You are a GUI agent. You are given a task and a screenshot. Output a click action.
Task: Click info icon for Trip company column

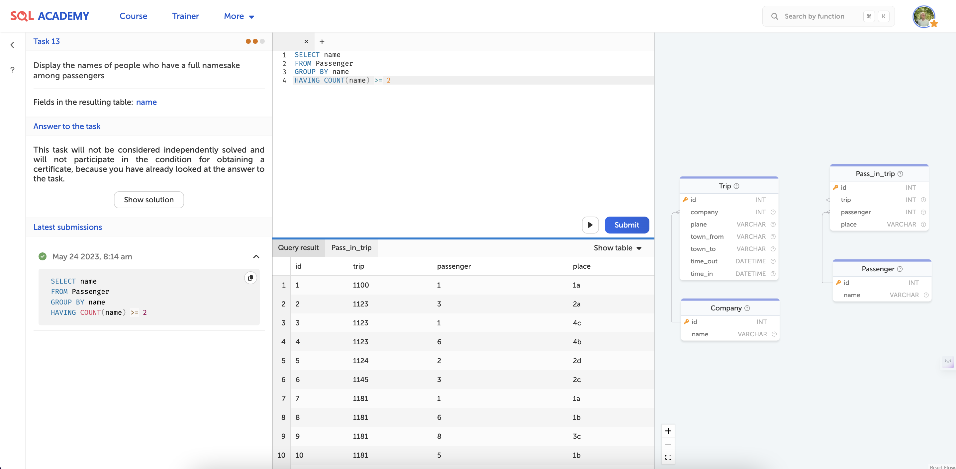pos(773,212)
